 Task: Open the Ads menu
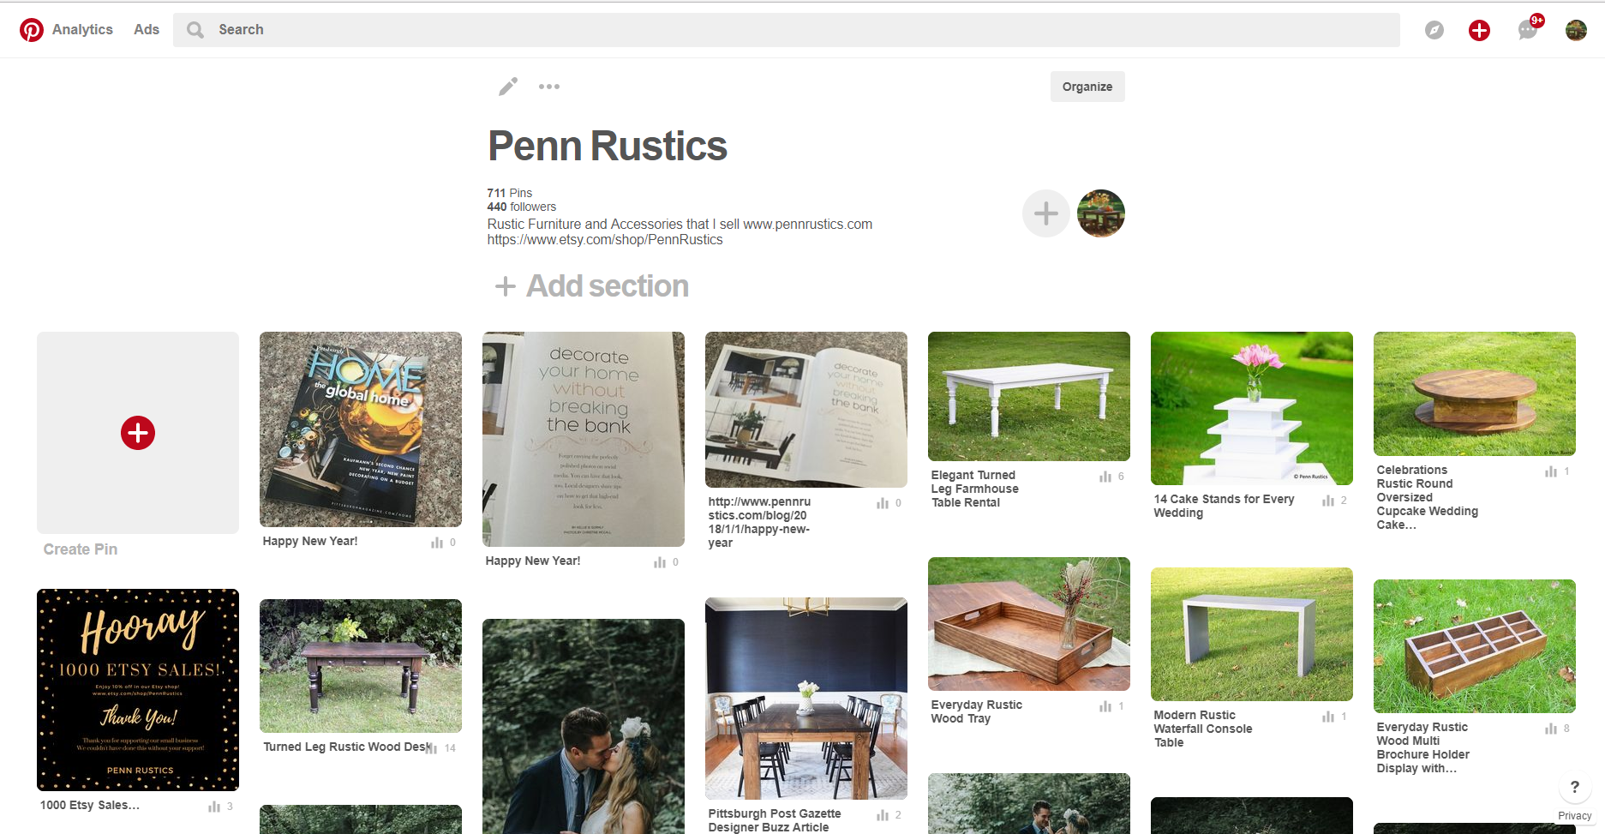(147, 29)
